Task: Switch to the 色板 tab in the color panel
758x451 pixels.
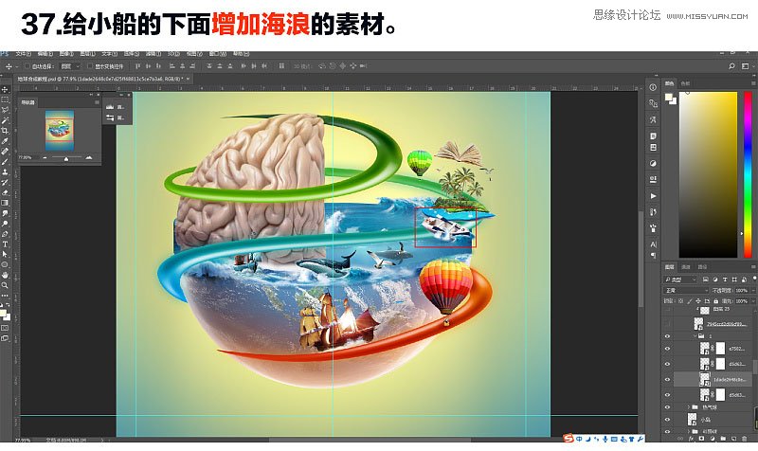Action: (685, 83)
